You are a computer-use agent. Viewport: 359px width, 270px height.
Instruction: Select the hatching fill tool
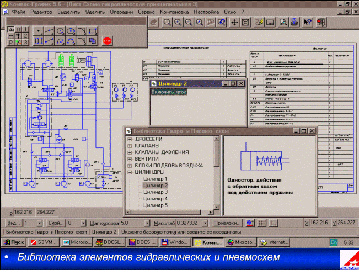tap(93, 41)
